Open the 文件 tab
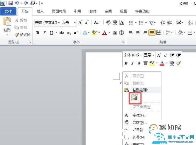The height and width of the screenshot is (145, 196). point(8,11)
